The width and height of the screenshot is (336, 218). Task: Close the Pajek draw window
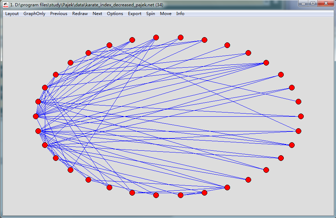pos(326,3)
